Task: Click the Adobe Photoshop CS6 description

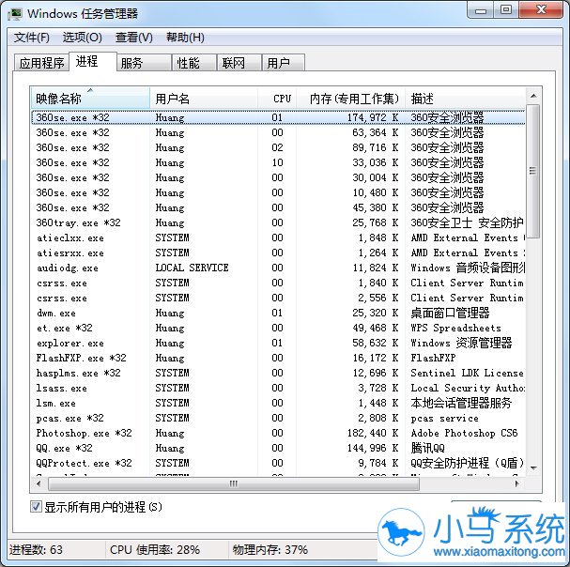Action: (x=464, y=433)
